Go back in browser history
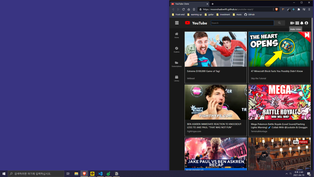Viewport: 314px width, 177px height. click(x=173, y=9)
